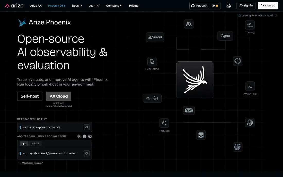283x177 pixels.
Task: Expand the Learn dropdown menu
Action: (x=94, y=6)
